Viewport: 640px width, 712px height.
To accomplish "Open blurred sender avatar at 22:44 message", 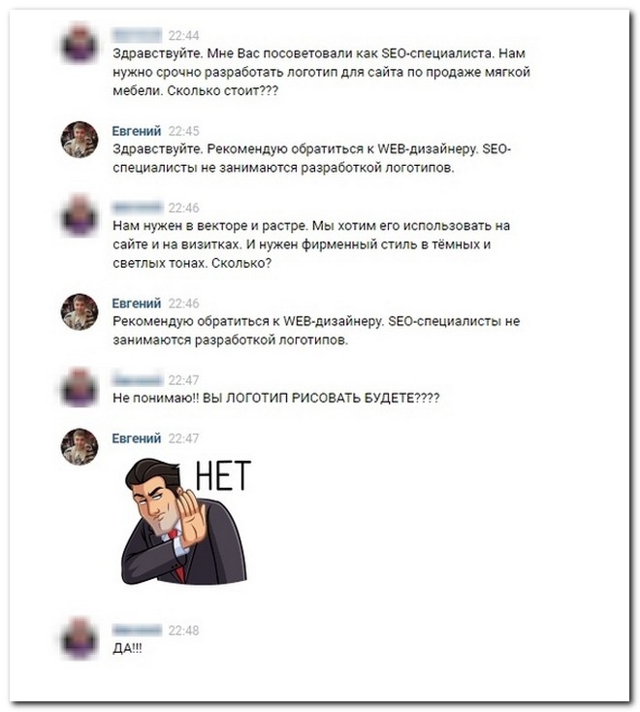I will (x=80, y=45).
